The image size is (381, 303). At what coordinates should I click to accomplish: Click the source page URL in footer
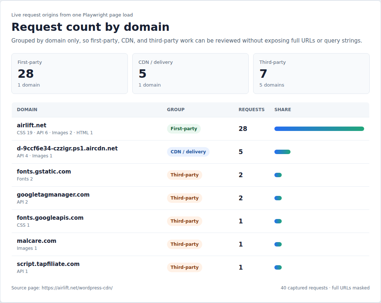point(77,288)
